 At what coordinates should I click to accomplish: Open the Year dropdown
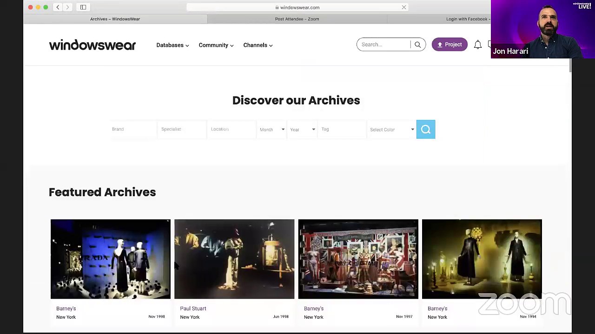point(303,129)
